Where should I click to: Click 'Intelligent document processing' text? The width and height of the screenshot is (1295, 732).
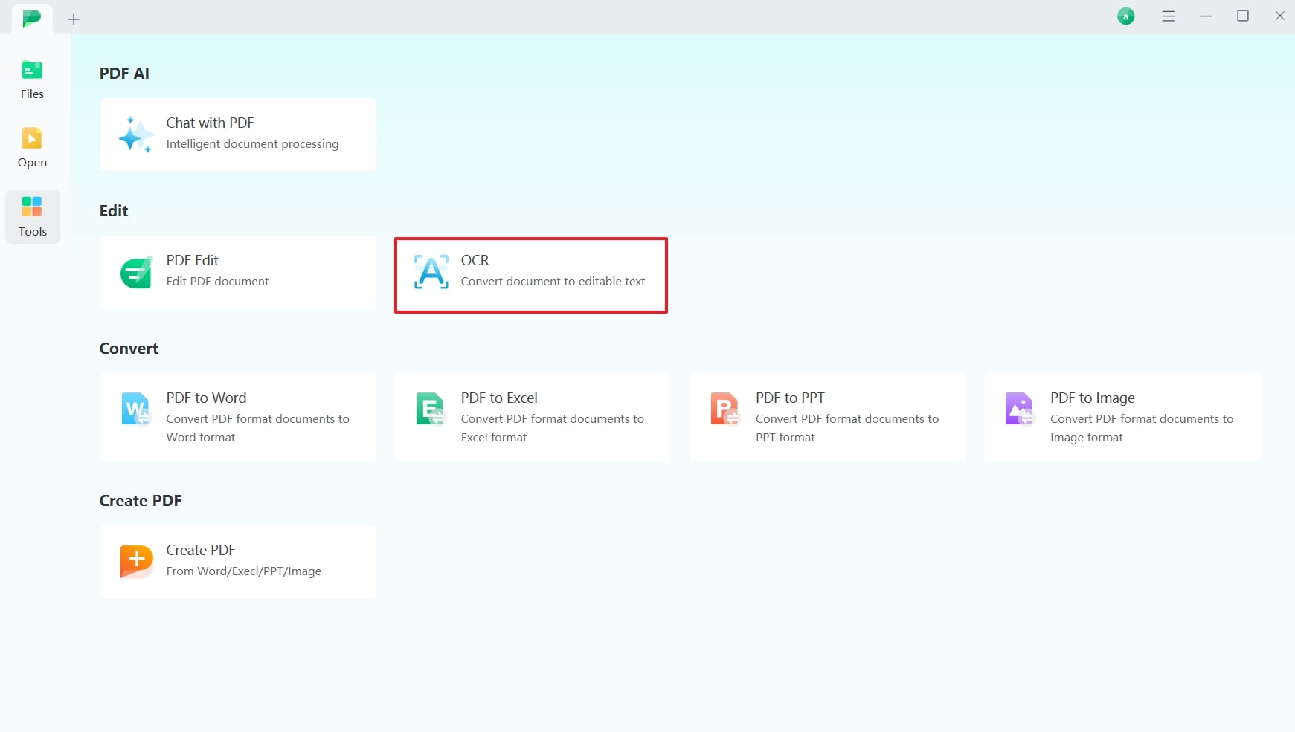(252, 144)
